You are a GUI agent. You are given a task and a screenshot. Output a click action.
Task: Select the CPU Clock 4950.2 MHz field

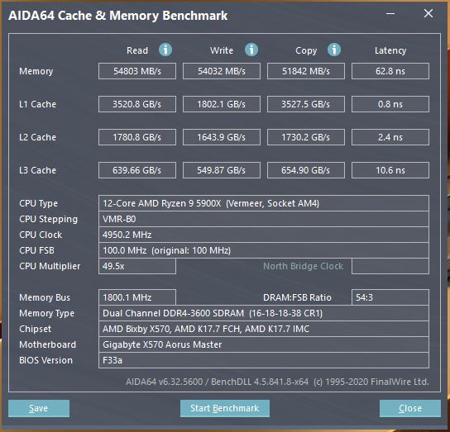point(264,235)
